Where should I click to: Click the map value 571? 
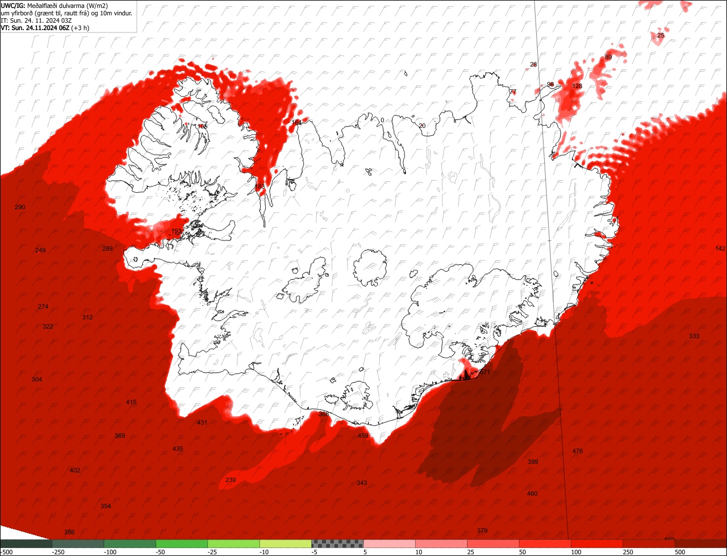pyautogui.click(x=484, y=372)
